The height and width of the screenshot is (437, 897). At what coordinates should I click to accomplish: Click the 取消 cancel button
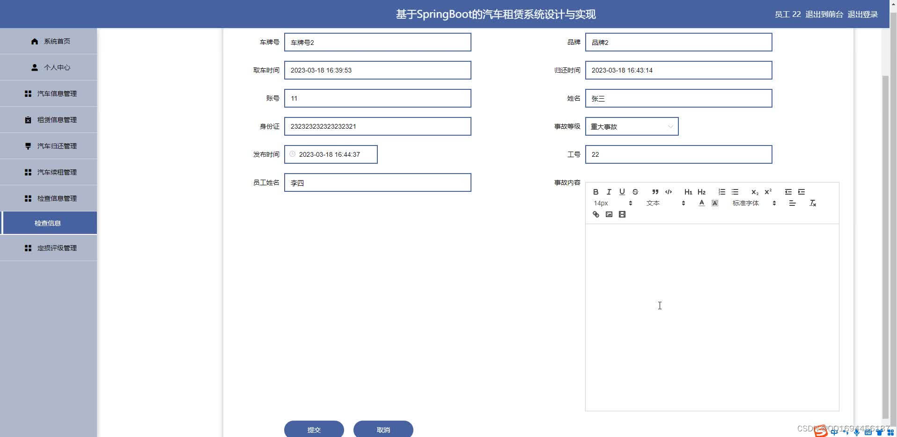[383, 430]
